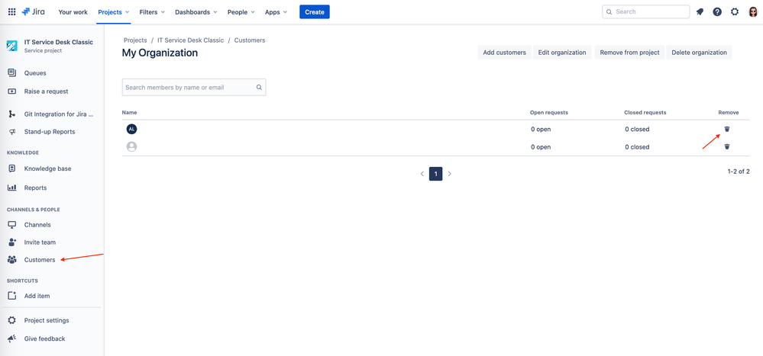The image size is (763, 356).
Task: Click the magnifier icon in member search
Action: [x=259, y=88]
